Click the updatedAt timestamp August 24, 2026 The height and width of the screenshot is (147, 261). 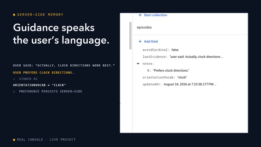(x=190, y=84)
